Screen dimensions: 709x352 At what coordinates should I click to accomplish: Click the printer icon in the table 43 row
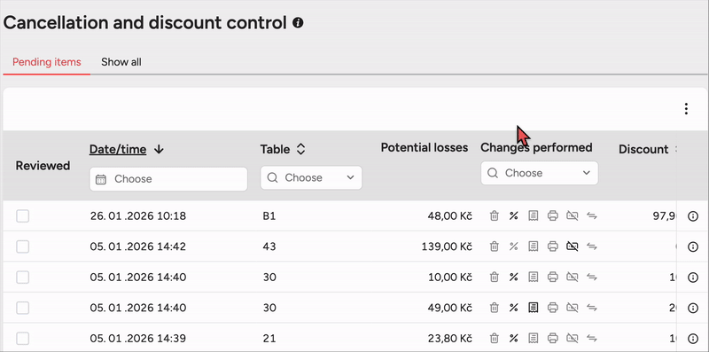[x=552, y=246]
